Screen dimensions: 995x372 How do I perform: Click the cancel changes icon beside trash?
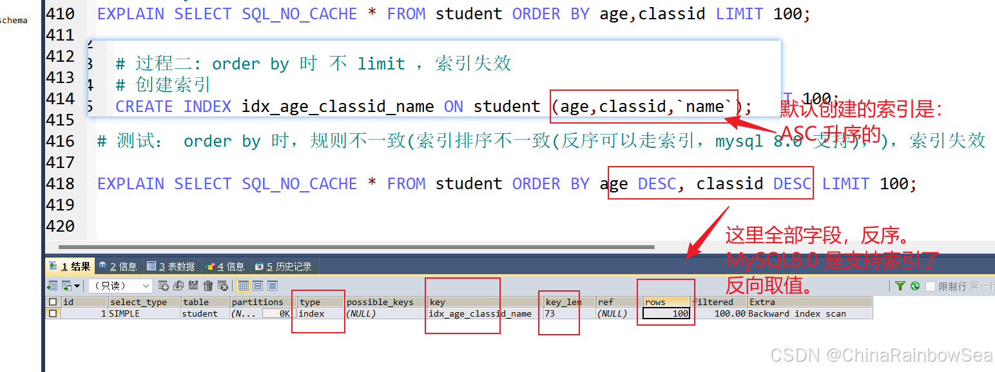223,286
